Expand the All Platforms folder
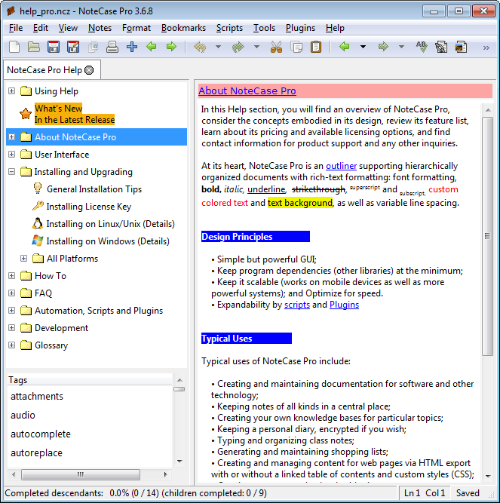The width and height of the screenshot is (500, 503). (23, 259)
